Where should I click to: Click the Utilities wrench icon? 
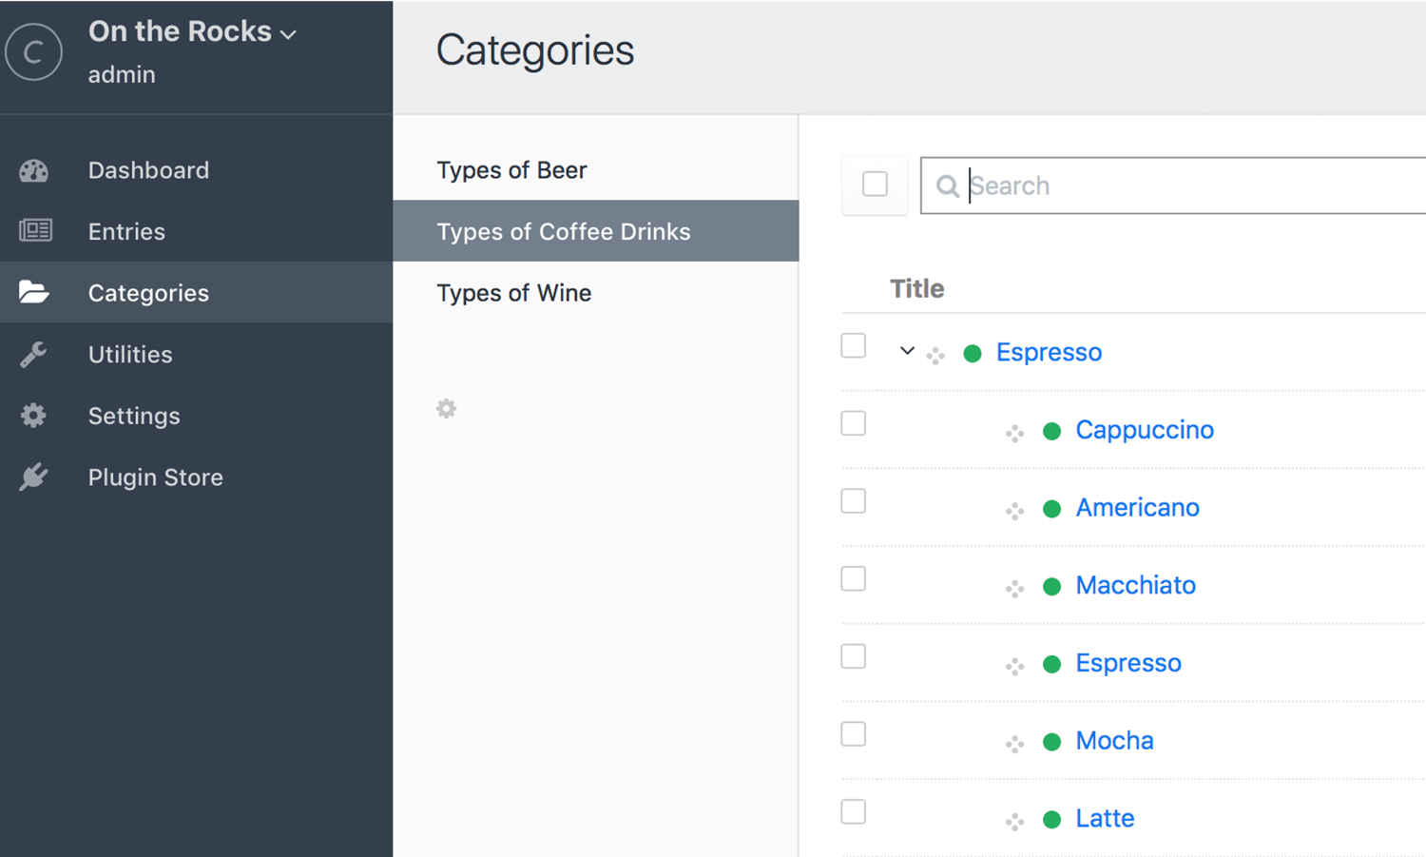33,354
